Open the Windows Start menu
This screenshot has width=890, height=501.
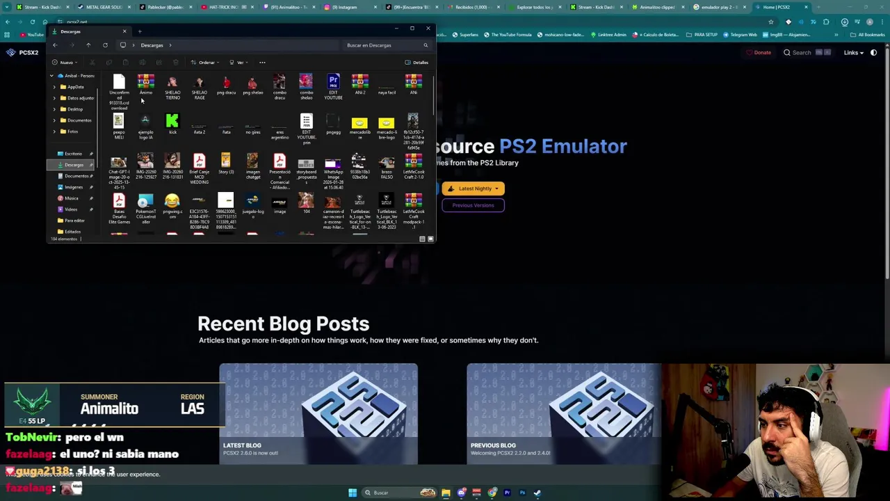coord(353,493)
